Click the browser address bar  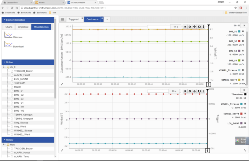[127, 8]
